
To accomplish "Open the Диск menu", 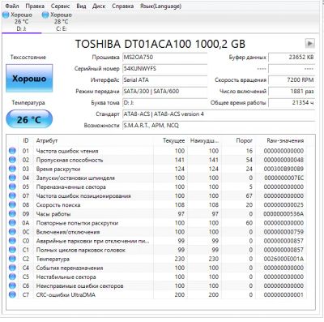I will [x=99, y=6].
